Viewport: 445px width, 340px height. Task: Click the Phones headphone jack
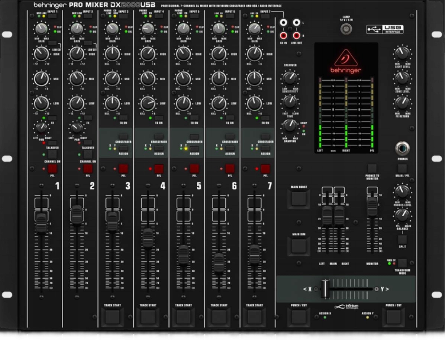point(402,148)
